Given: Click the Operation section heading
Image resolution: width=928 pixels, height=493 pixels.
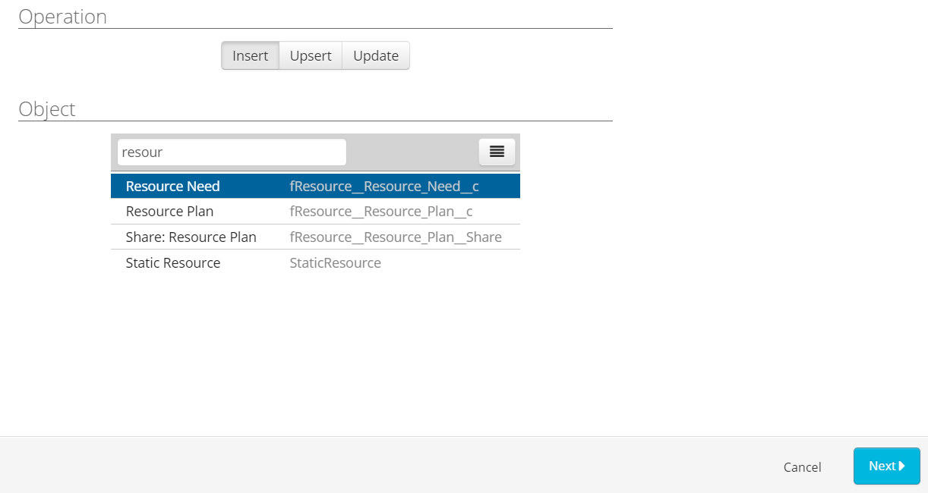Looking at the screenshot, I should point(62,17).
